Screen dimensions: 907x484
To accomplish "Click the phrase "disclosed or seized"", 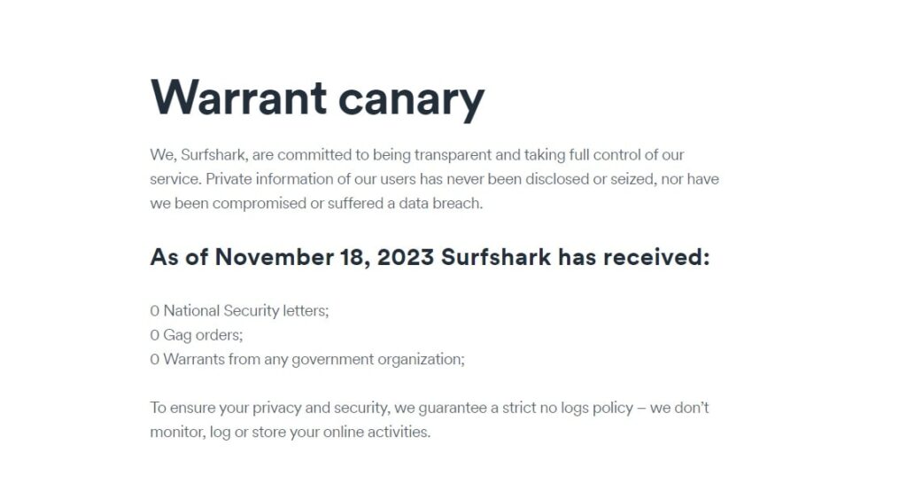I will click(x=589, y=179).
